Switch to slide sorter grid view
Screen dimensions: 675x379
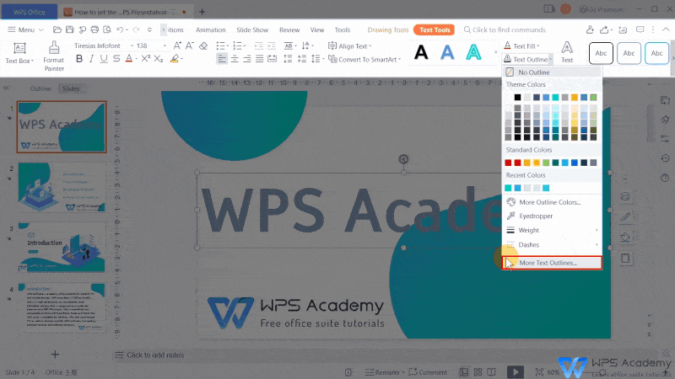pos(478,372)
